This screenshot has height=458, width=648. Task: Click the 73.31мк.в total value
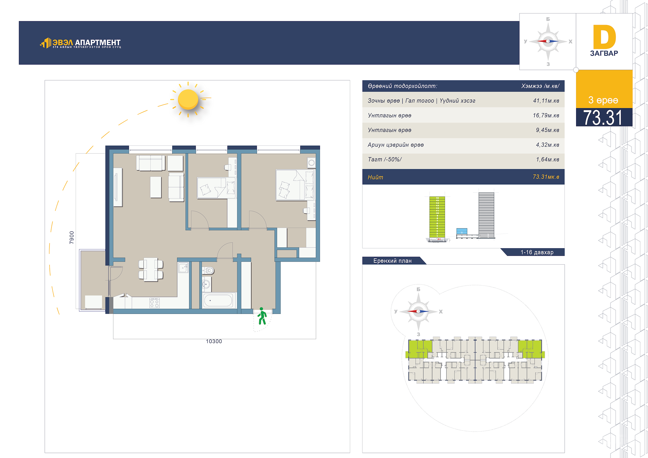tap(546, 177)
